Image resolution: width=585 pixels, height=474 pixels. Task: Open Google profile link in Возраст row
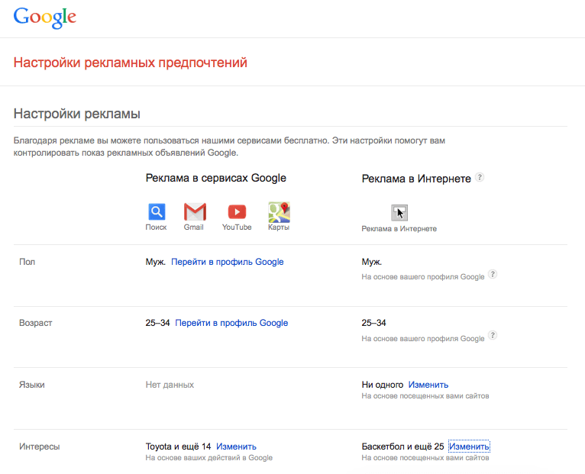231,323
